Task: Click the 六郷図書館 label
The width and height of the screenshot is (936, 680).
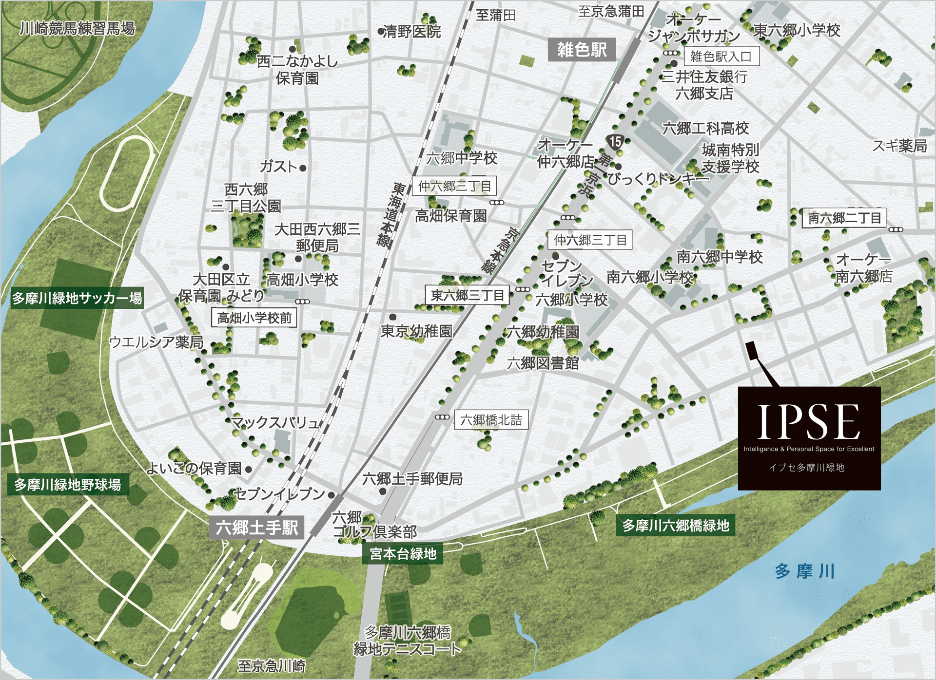Action: 543,363
